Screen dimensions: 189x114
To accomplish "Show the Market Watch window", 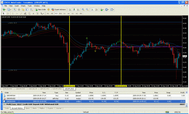I will point(15,10).
